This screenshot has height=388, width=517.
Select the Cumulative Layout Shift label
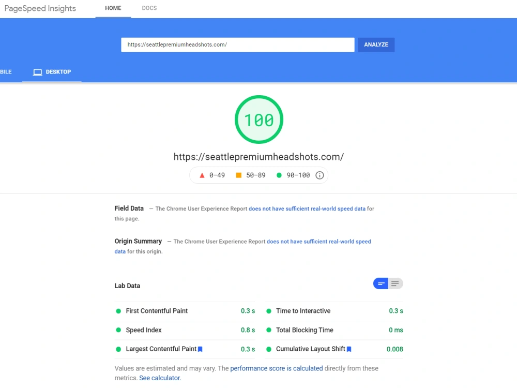[311, 349]
